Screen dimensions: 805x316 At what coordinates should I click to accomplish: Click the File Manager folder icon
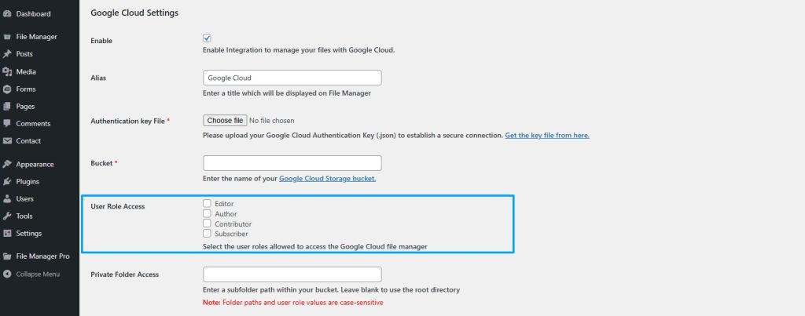(6, 37)
